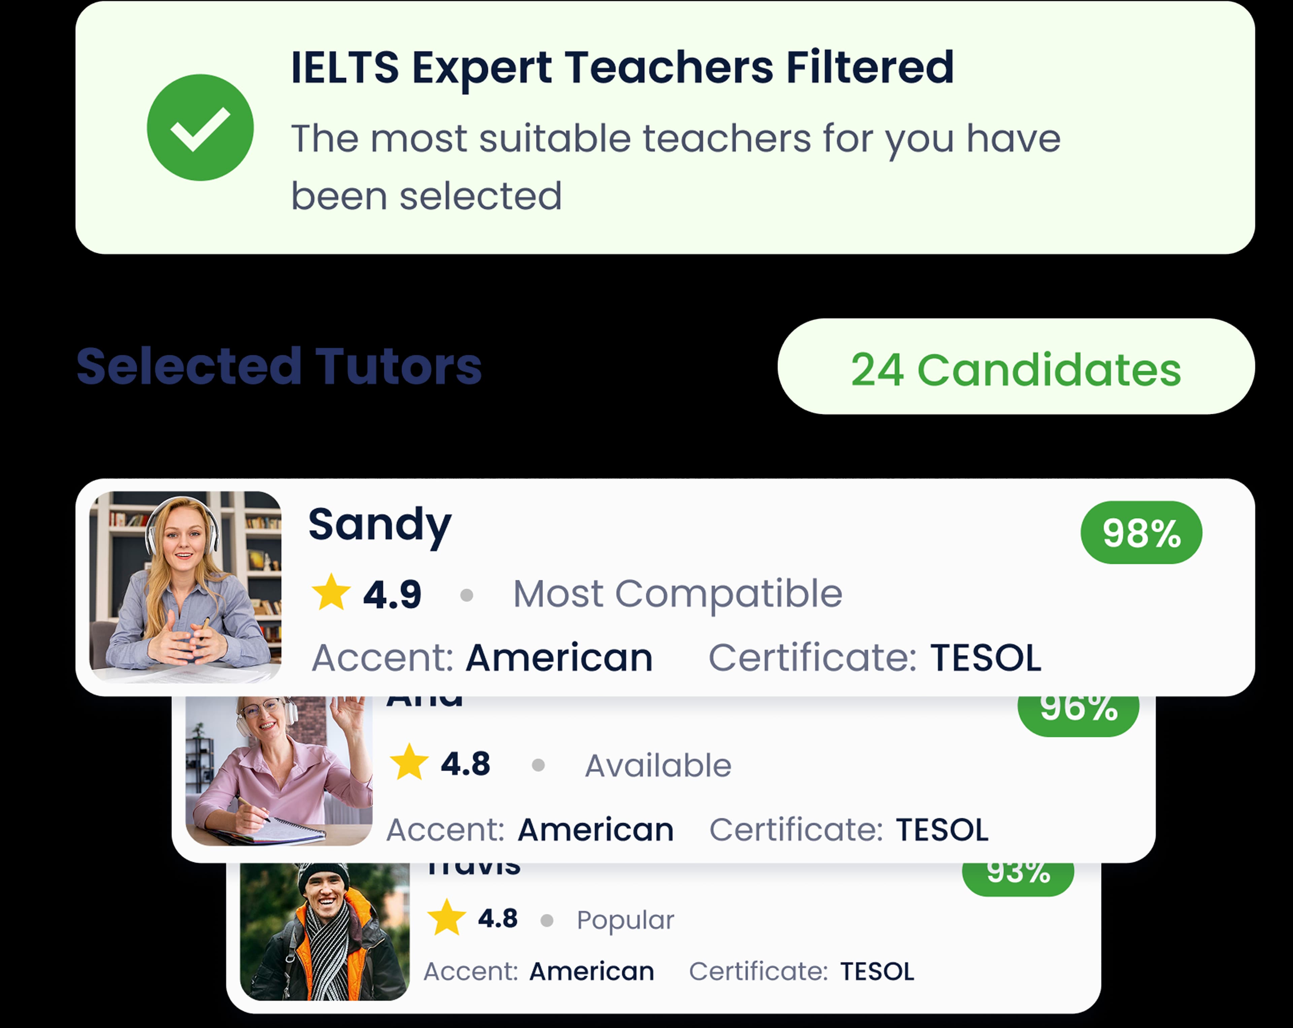Click the 93% match badge
Image resolution: width=1293 pixels, height=1028 pixels.
(x=1018, y=877)
